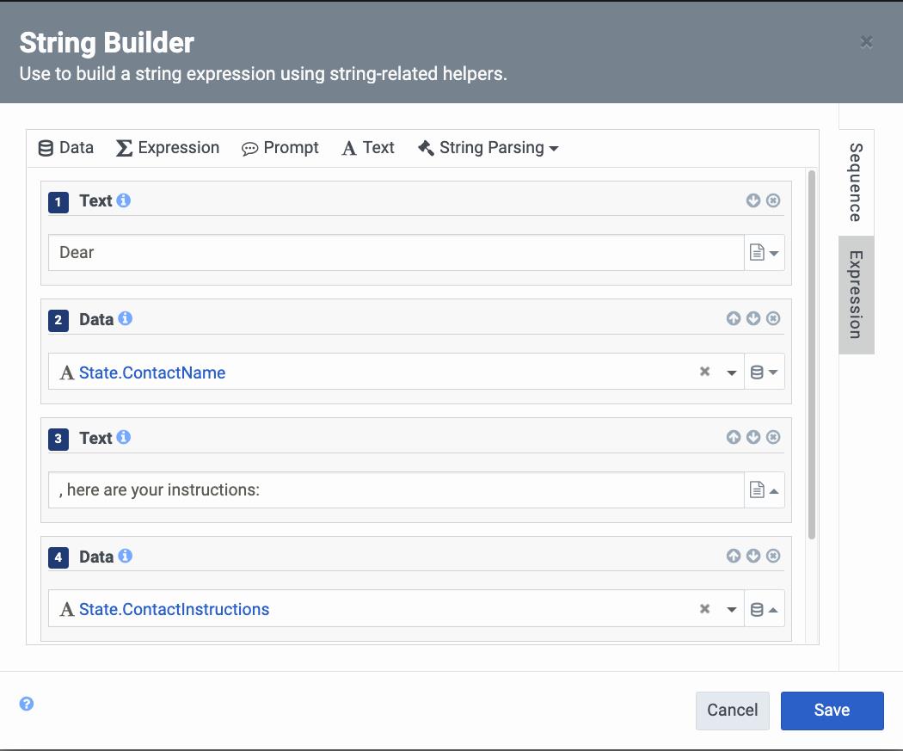Open the help icon at bottom left
Image resolution: width=903 pixels, height=751 pixels.
tap(27, 704)
